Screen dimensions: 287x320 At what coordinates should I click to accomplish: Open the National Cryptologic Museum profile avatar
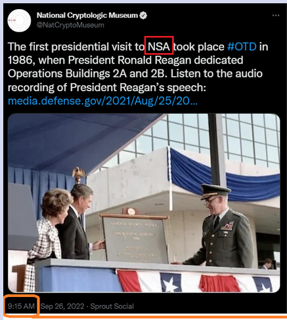19,21
